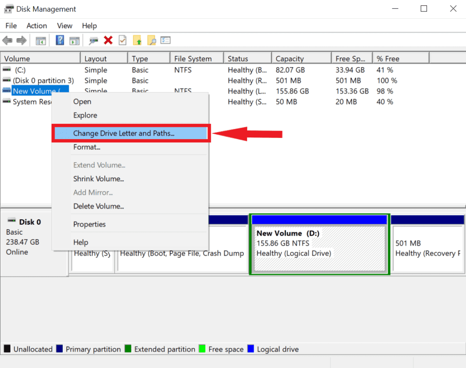Click the Show/Hide Action Pane icon
The width and height of the screenshot is (466, 368).
click(x=75, y=40)
